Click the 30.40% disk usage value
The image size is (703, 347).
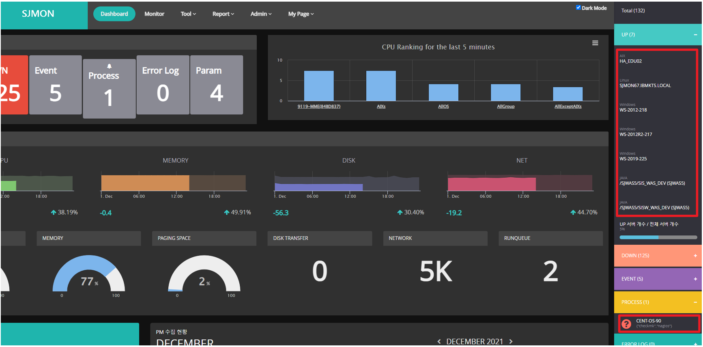coord(414,212)
